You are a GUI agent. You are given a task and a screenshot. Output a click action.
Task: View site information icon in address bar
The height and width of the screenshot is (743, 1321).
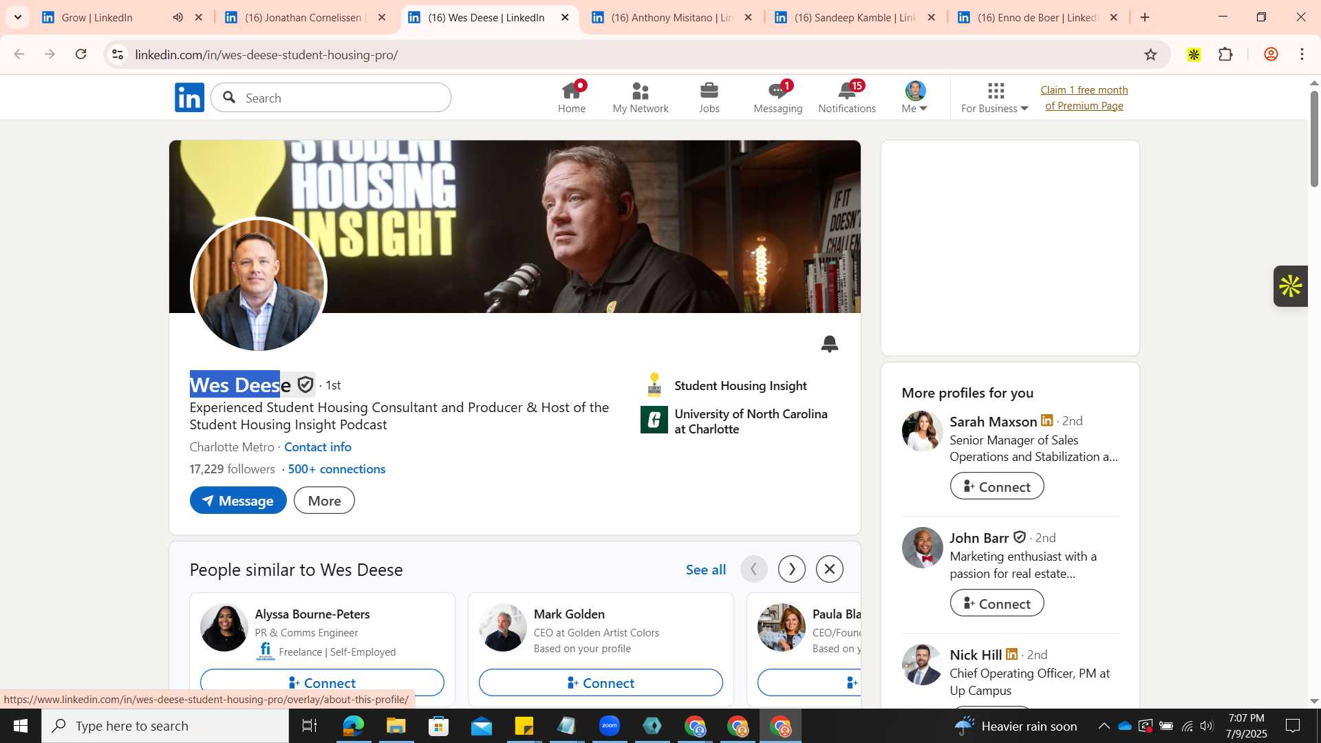[118, 54]
